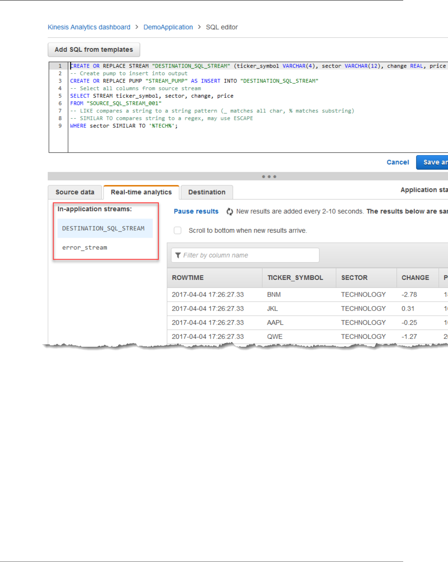Screen dimensions: 448x562
Task: Click the JKL ticker symbol cell
Action: click(x=273, y=309)
